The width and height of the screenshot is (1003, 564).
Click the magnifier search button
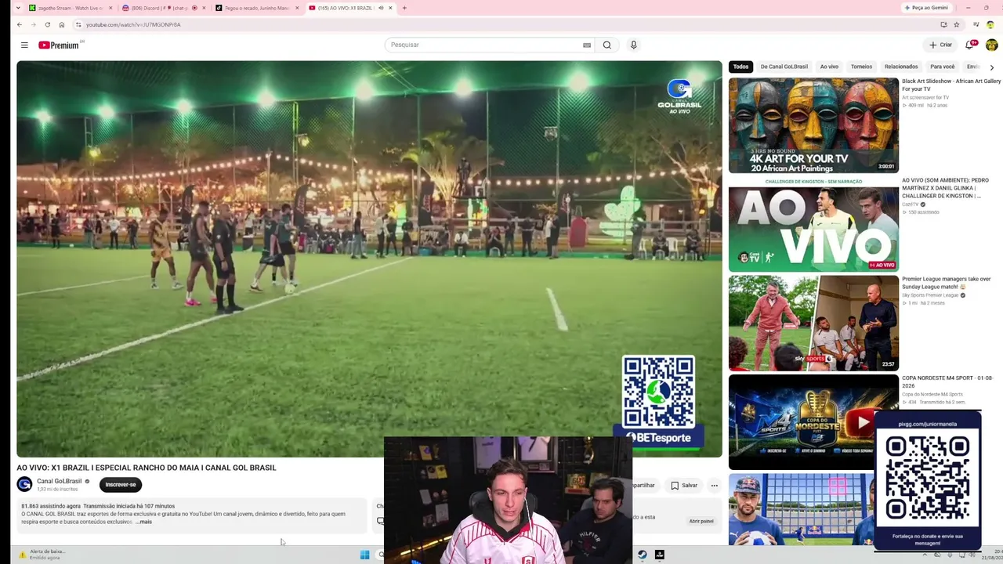(x=607, y=45)
